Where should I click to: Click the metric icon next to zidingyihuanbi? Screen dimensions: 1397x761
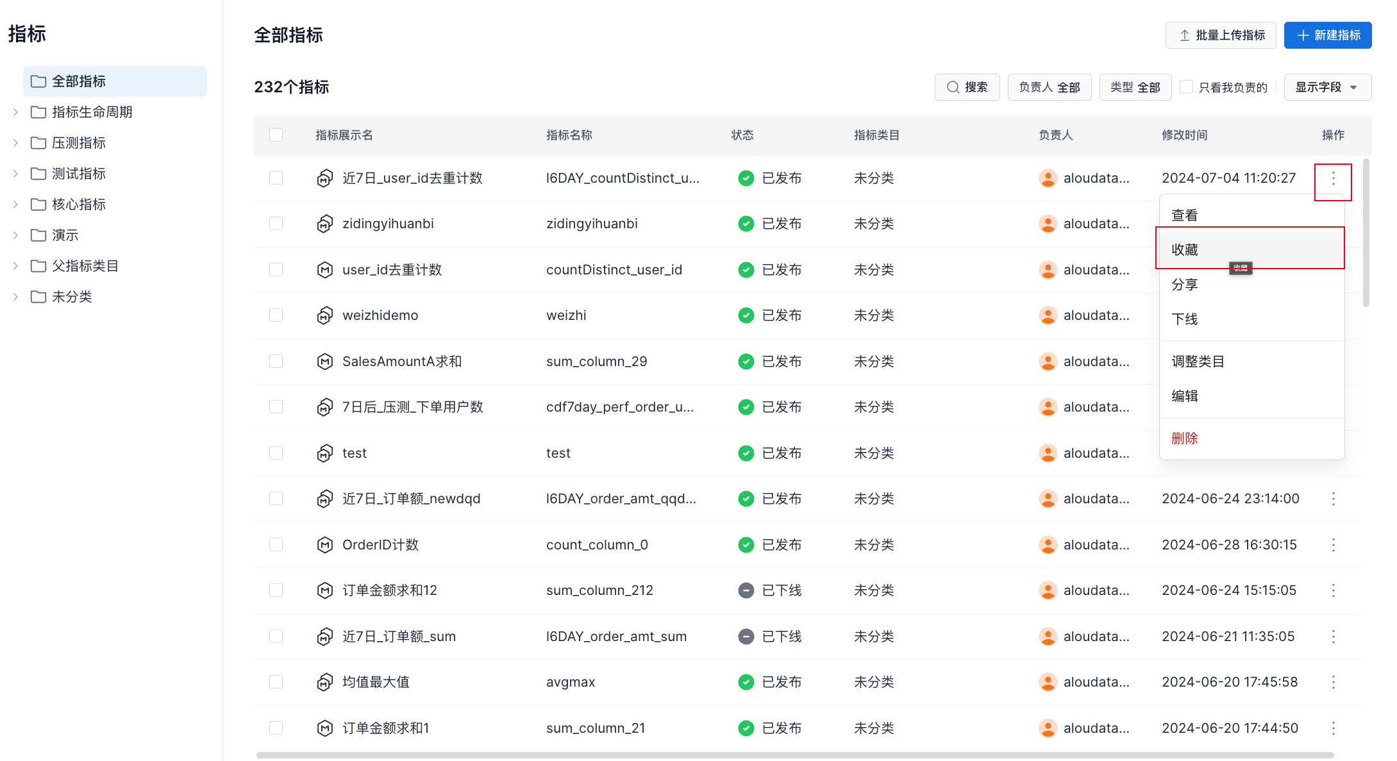325,224
